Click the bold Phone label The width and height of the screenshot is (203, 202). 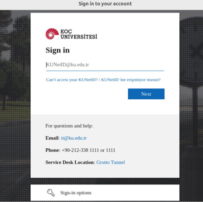pyautogui.click(x=52, y=150)
